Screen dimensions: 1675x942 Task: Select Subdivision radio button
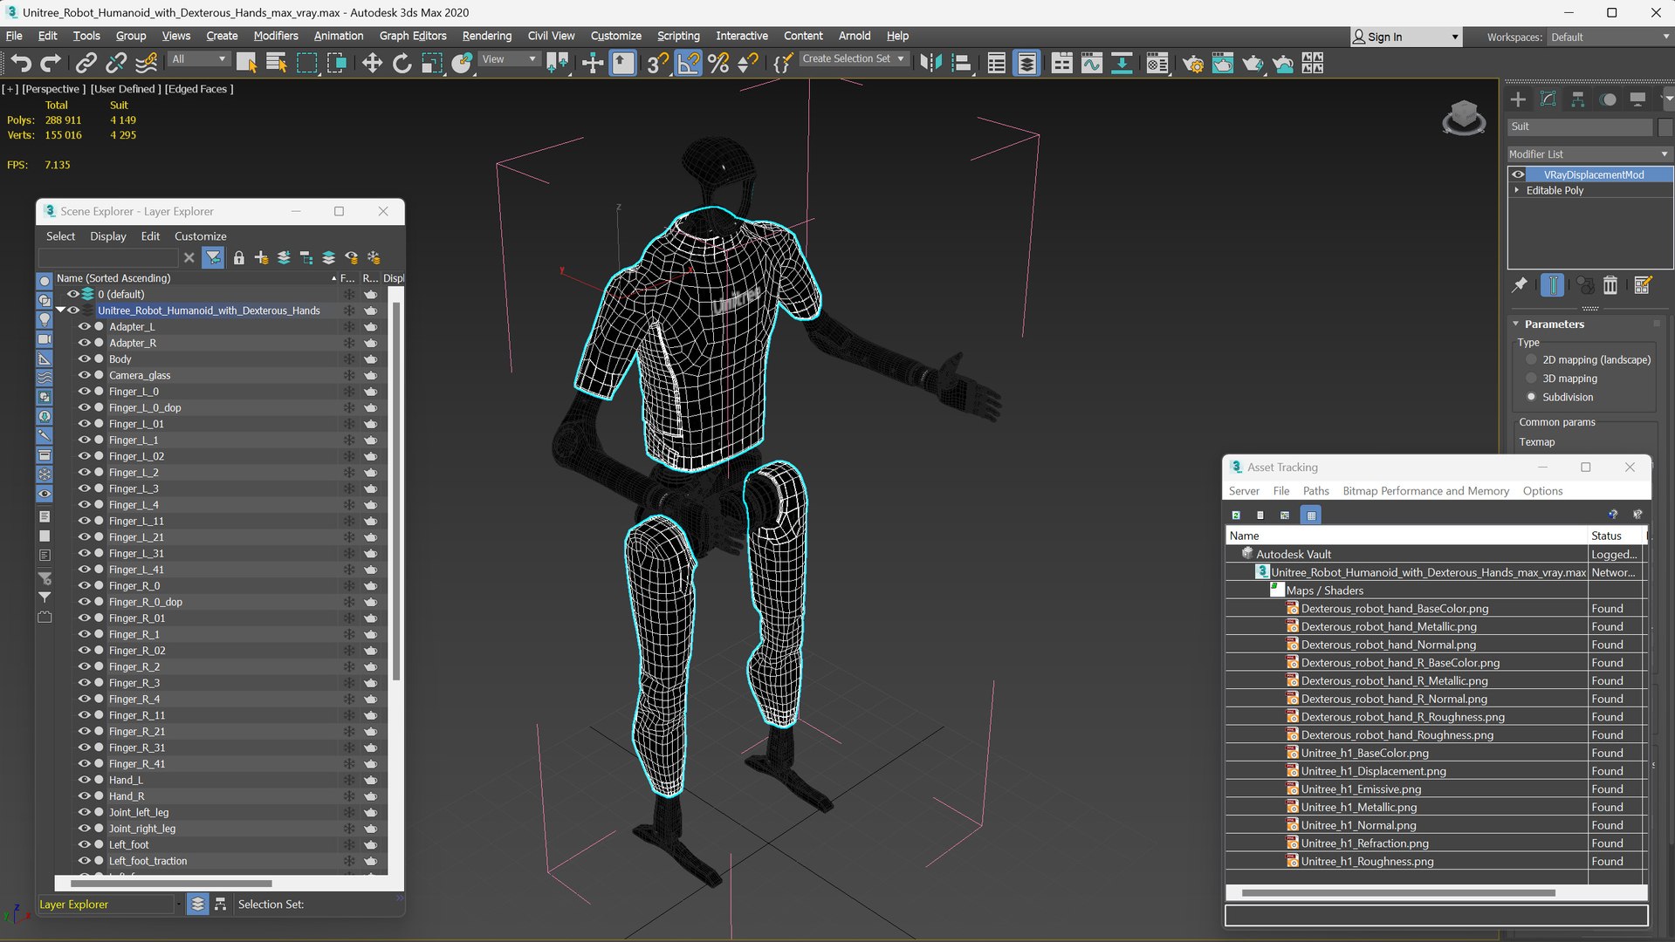pyautogui.click(x=1531, y=397)
